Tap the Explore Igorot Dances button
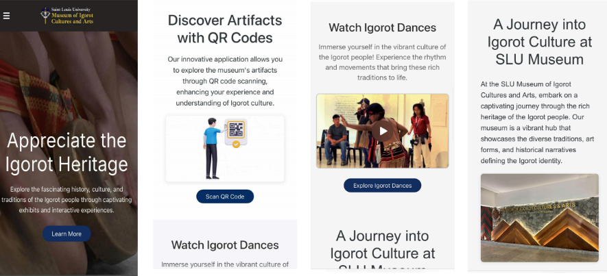 383,186
